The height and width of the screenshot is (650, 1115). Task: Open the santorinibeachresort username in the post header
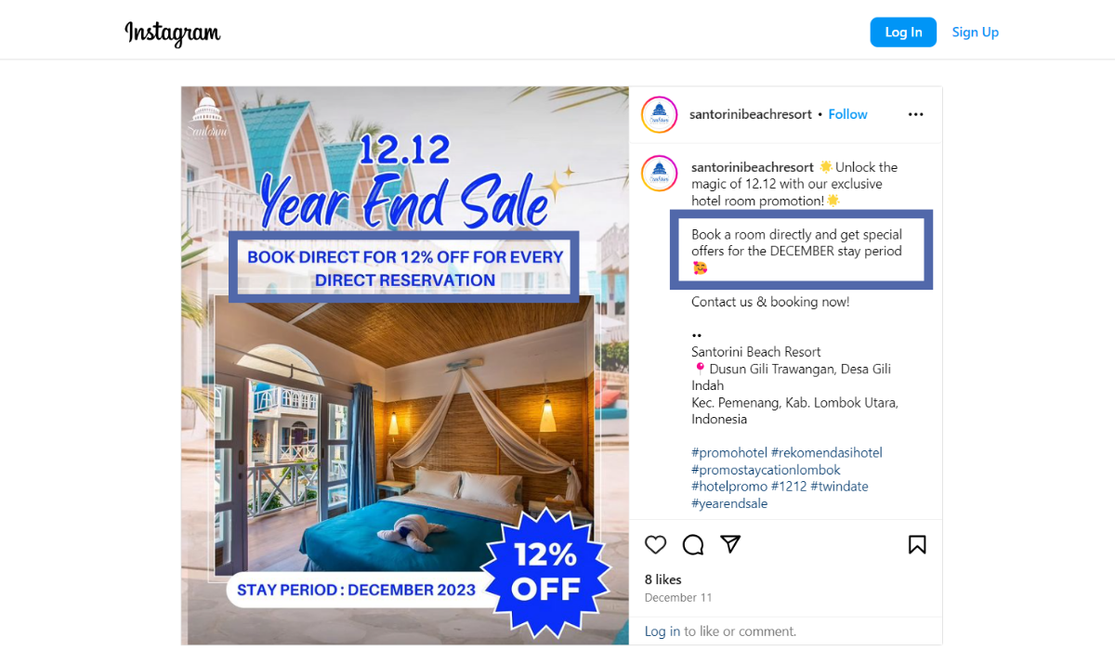(x=751, y=114)
